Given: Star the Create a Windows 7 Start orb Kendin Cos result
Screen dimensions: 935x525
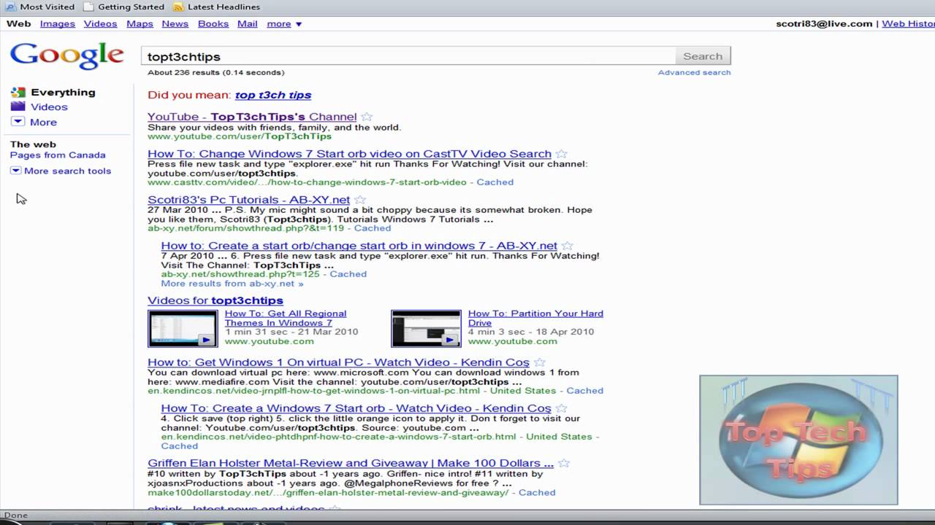Looking at the screenshot, I should click(562, 408).
